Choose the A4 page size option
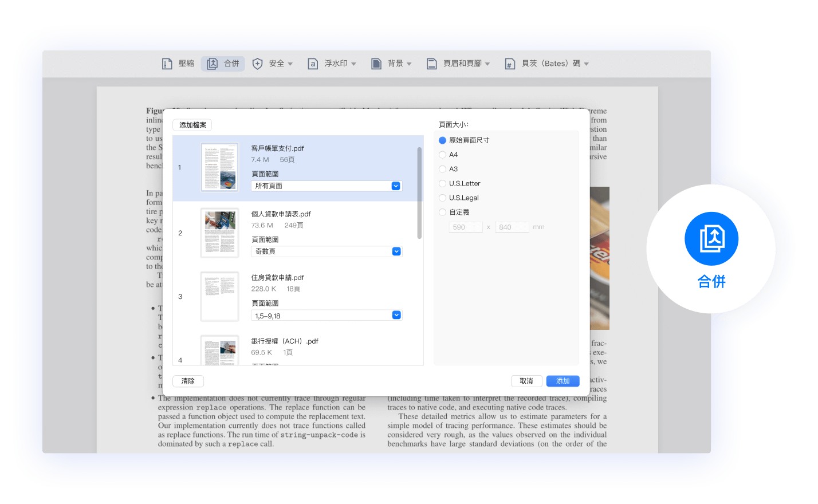The height and width of the screenshot is (504, 818). point(442,155)
